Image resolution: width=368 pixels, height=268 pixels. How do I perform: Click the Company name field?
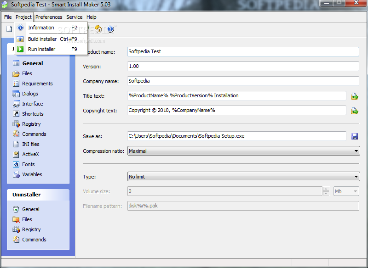coord(243,81)
